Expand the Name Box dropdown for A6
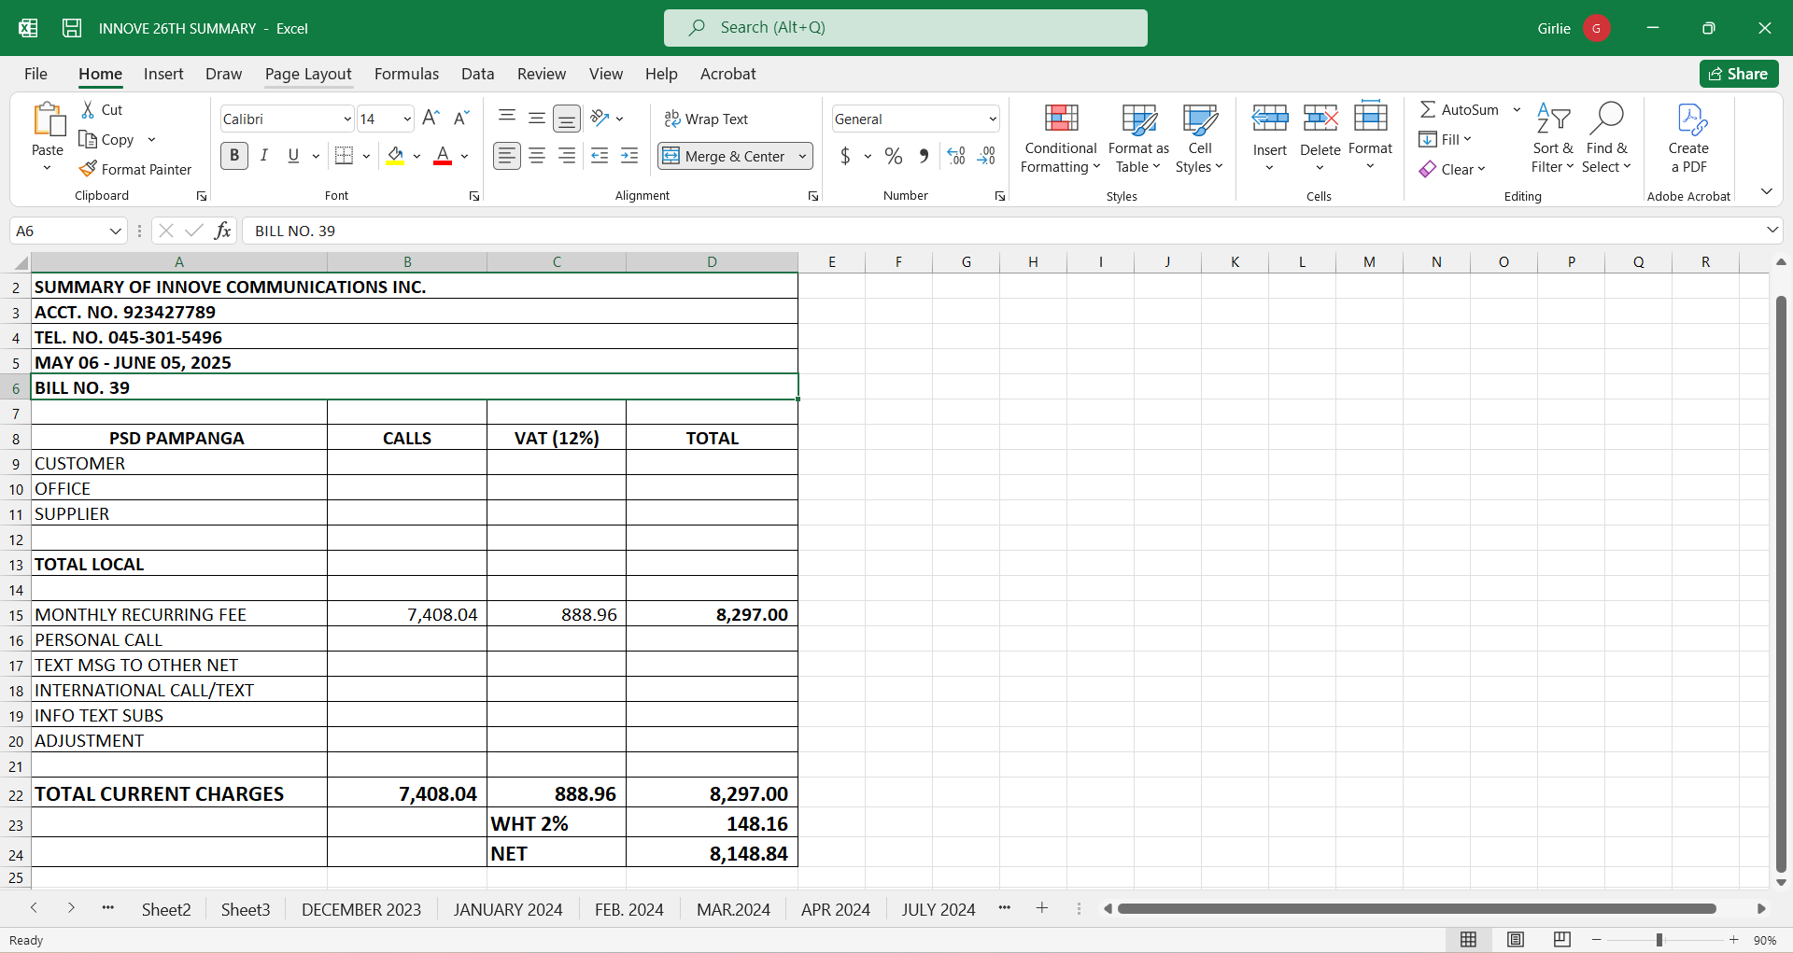 point(116,231)
